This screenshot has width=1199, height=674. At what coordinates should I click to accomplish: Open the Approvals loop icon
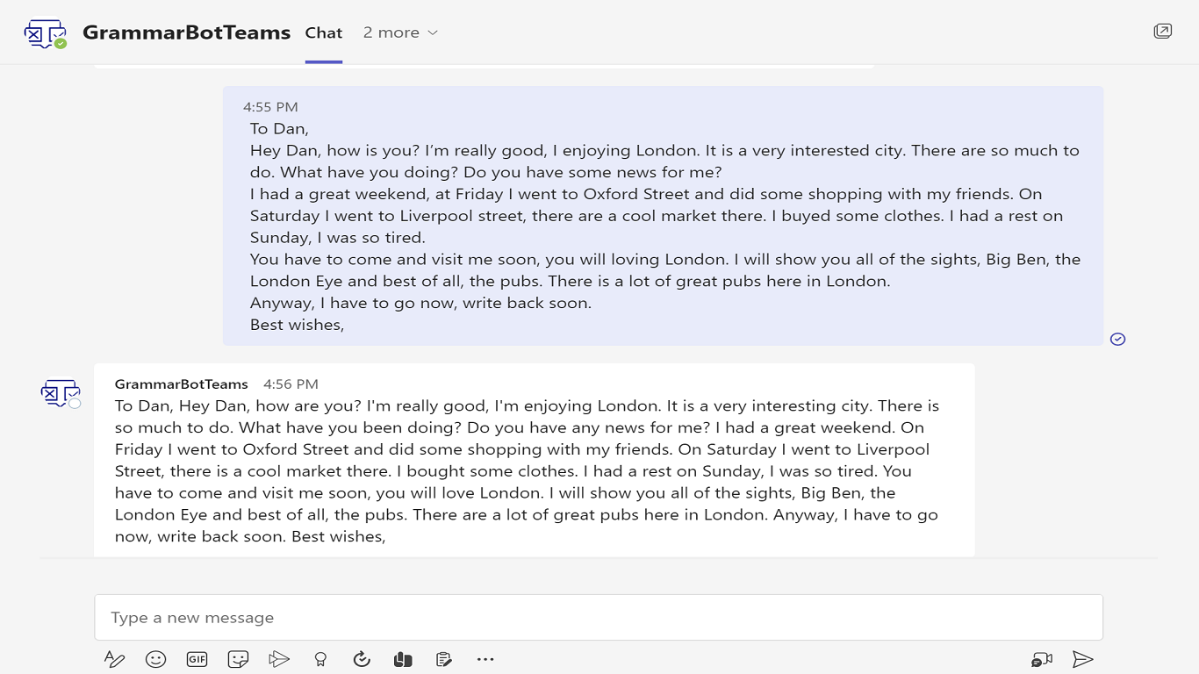[362, 659]
